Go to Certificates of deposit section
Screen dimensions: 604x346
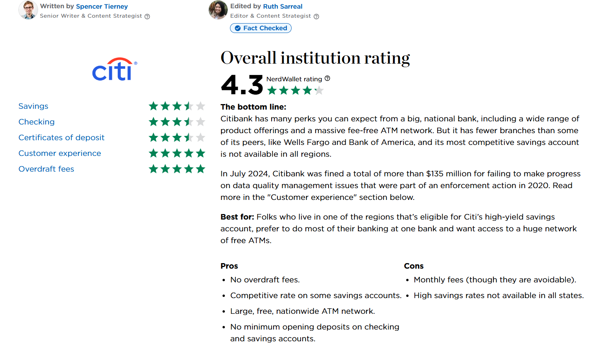(x=62, y=137)
